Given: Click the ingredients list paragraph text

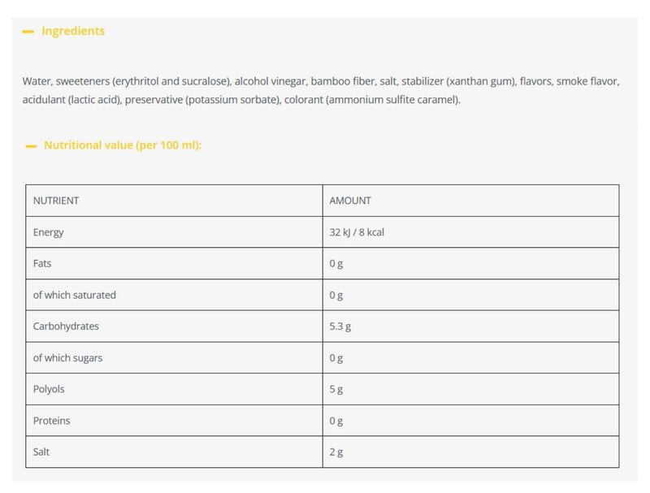Looking at the screenshot, I should click(322, 91).
